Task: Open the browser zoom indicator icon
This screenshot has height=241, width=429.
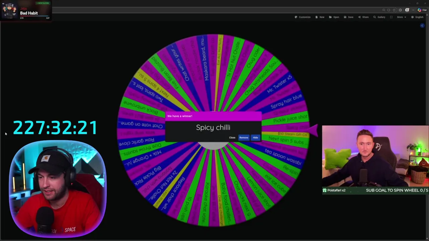Action: click(x=384, y=10)
